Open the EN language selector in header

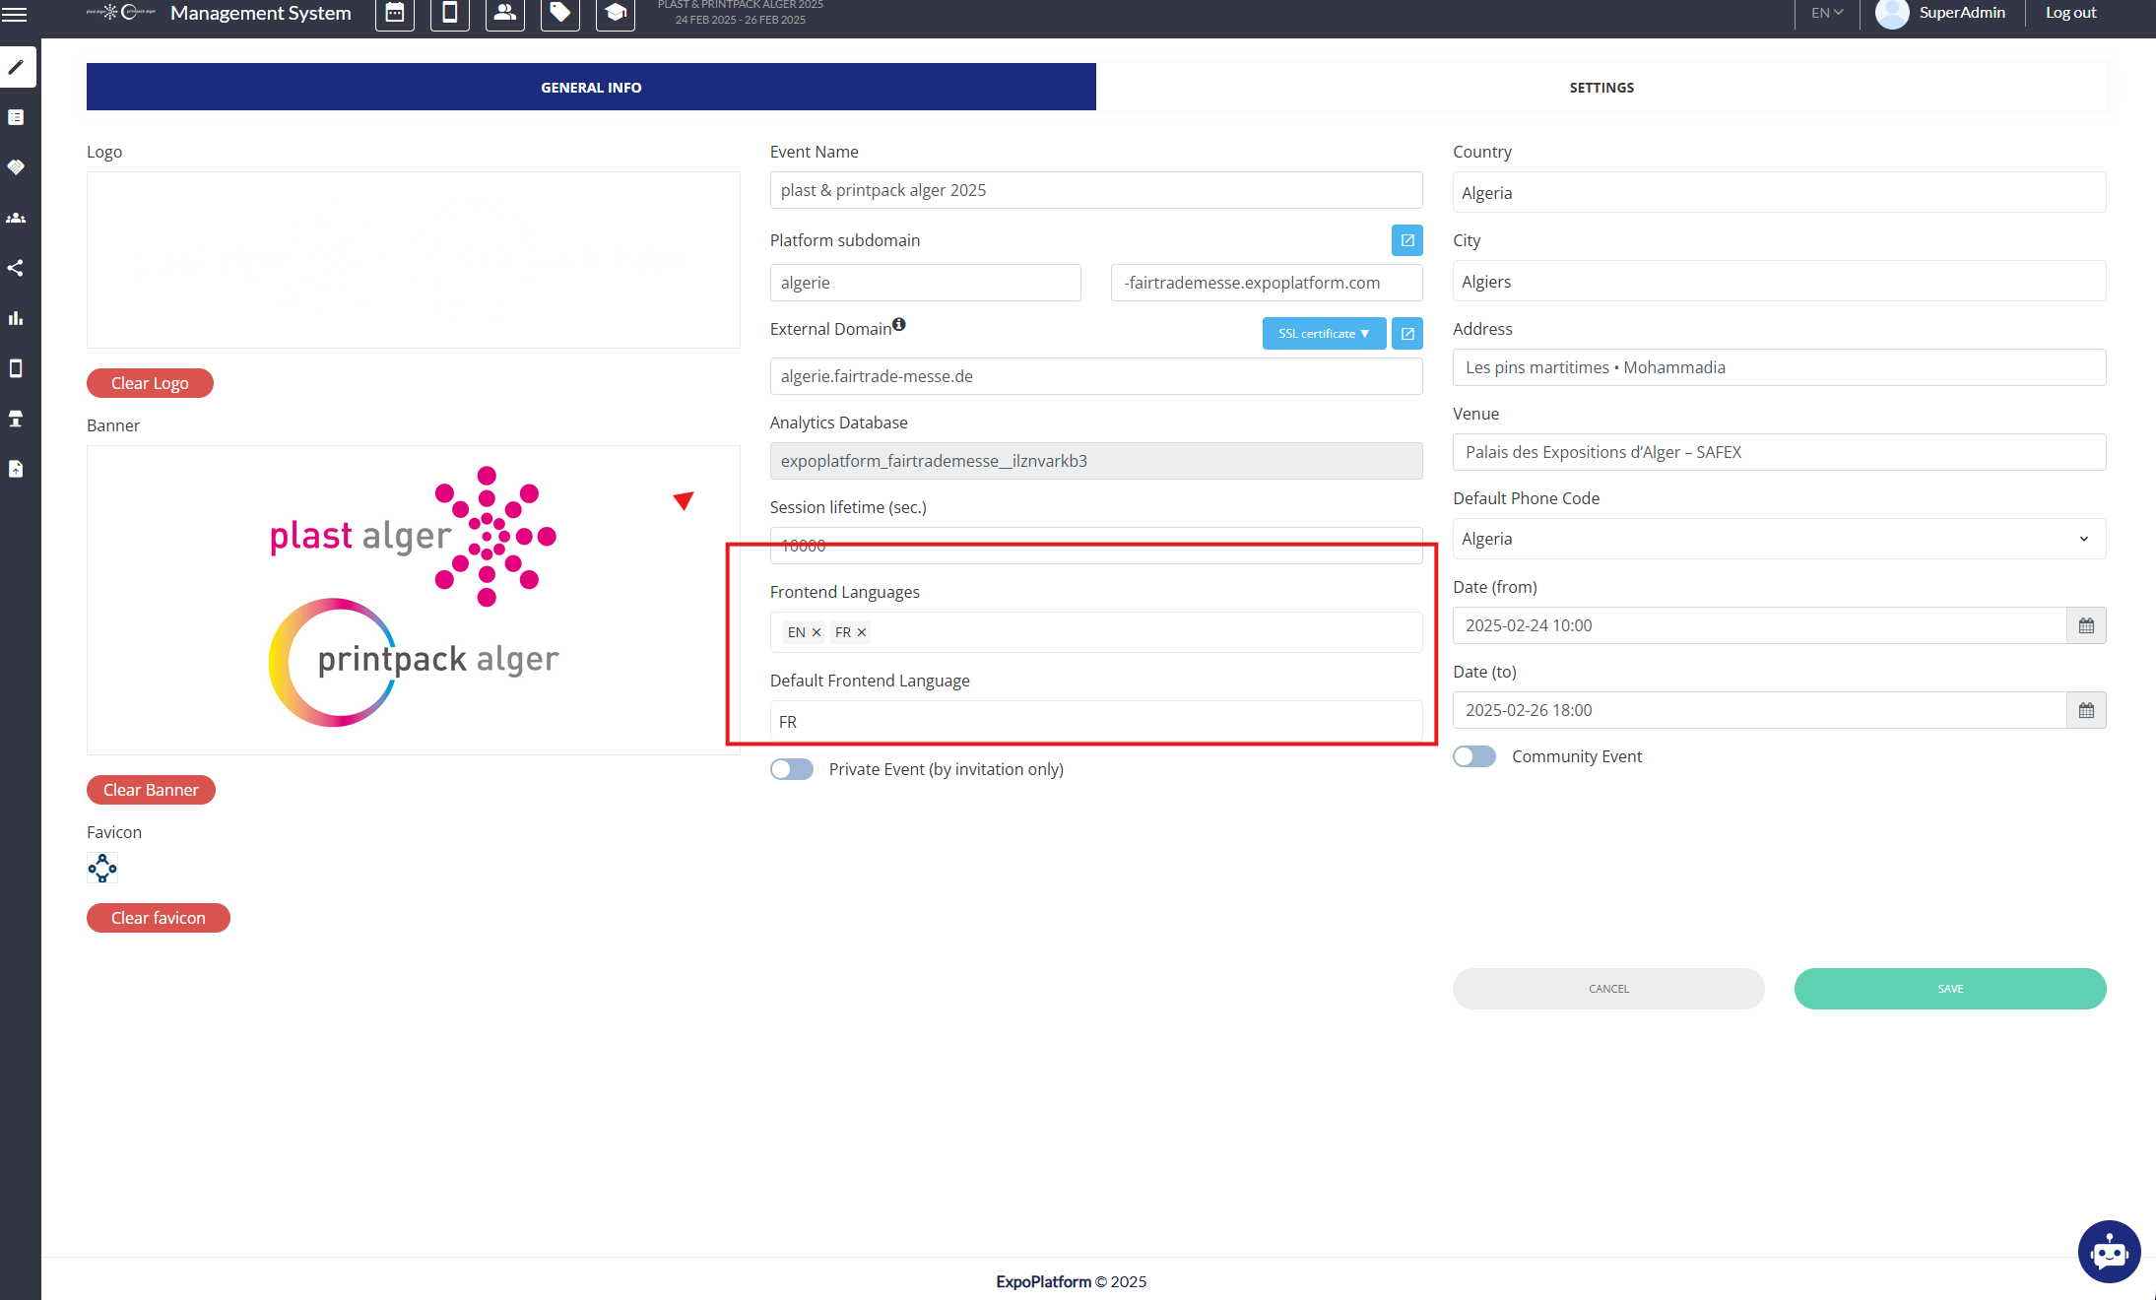click(x=1826, y=13)
